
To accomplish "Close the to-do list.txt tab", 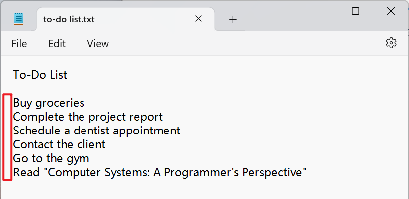I will click(198, 19).
